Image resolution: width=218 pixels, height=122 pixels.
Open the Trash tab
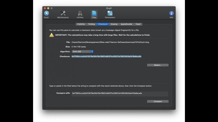pyautogui.click(x=138, y=24)
